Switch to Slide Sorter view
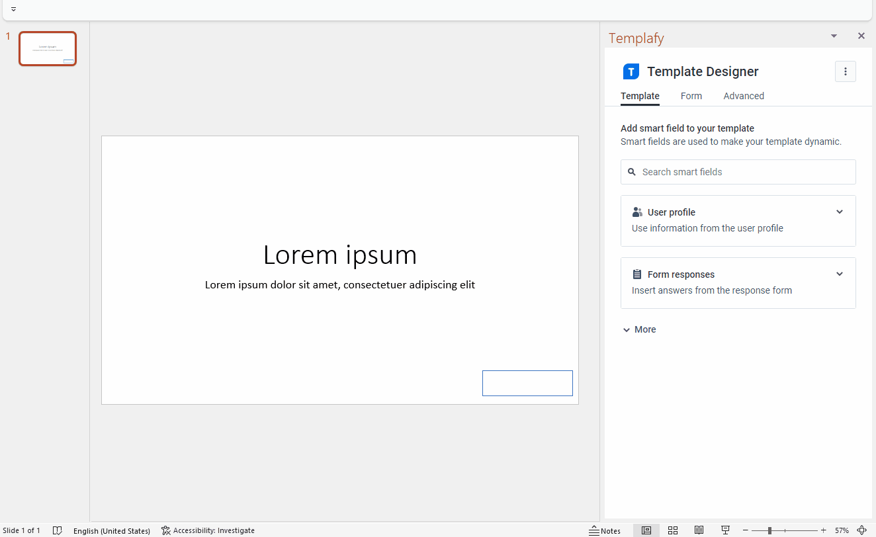Viewport: 876px width, 537px height. (672, 530)
